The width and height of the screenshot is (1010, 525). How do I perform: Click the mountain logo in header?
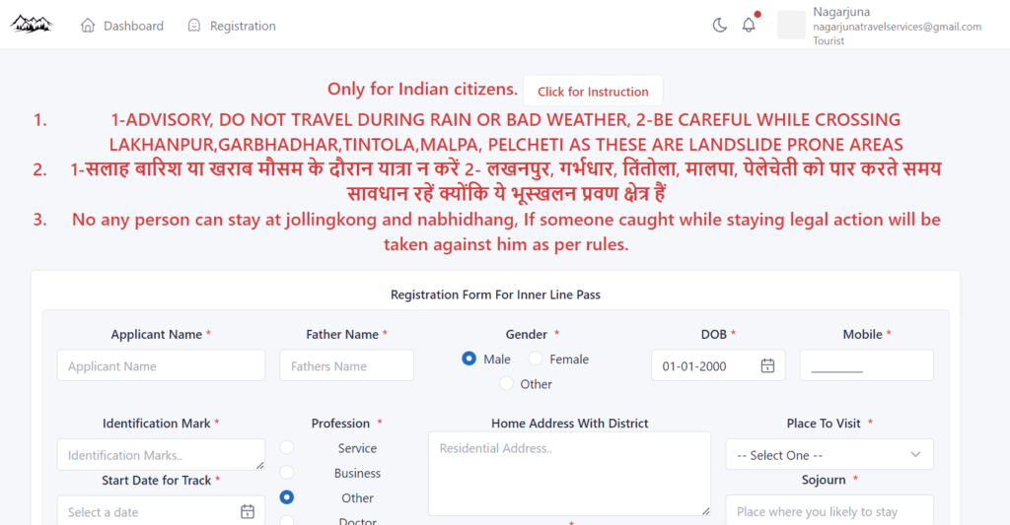point(32,25)
